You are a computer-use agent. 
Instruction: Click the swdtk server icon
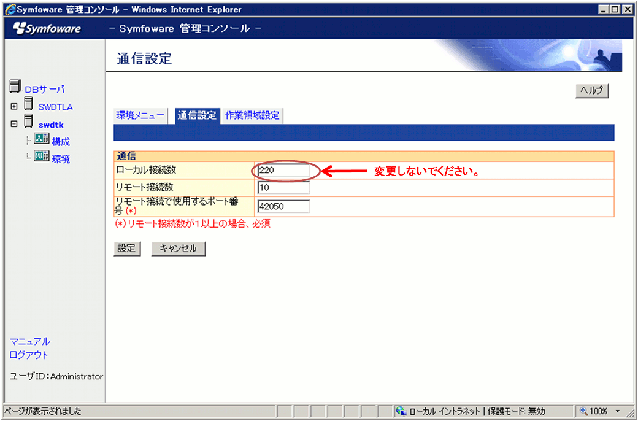click(x=28, y=122)
